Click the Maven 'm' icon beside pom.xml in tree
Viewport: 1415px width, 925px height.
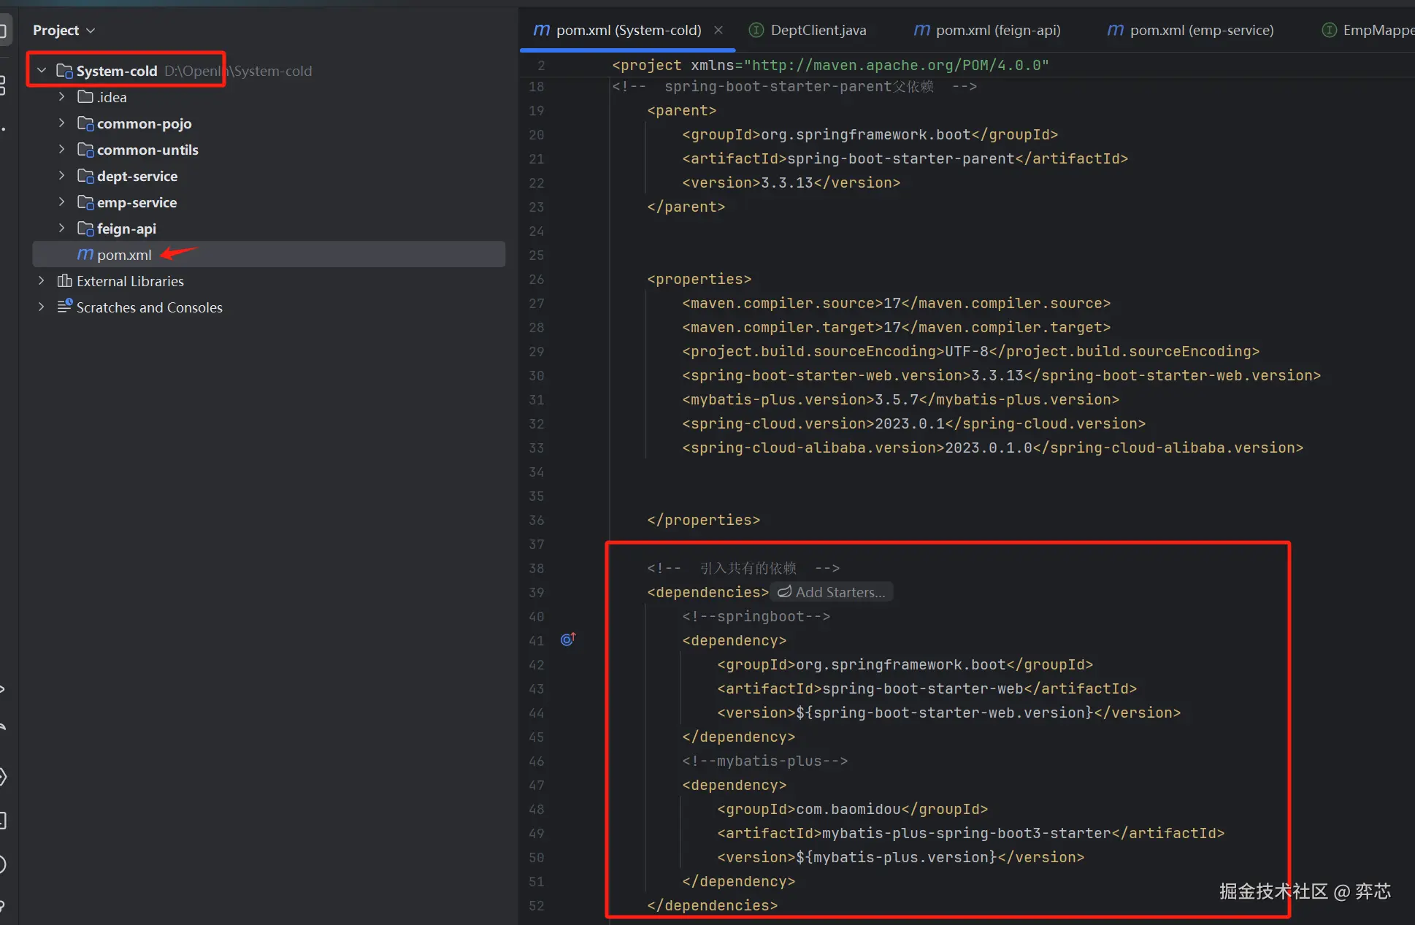[85, 254]
